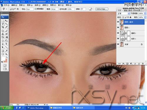Select the Magnetic Lasso tool

[3, 24]
